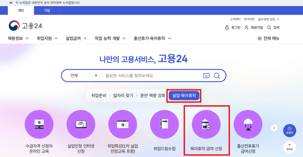Open the 전체 메뉴 hamburger icon
The image size is (303, 157).
[259, 38]
